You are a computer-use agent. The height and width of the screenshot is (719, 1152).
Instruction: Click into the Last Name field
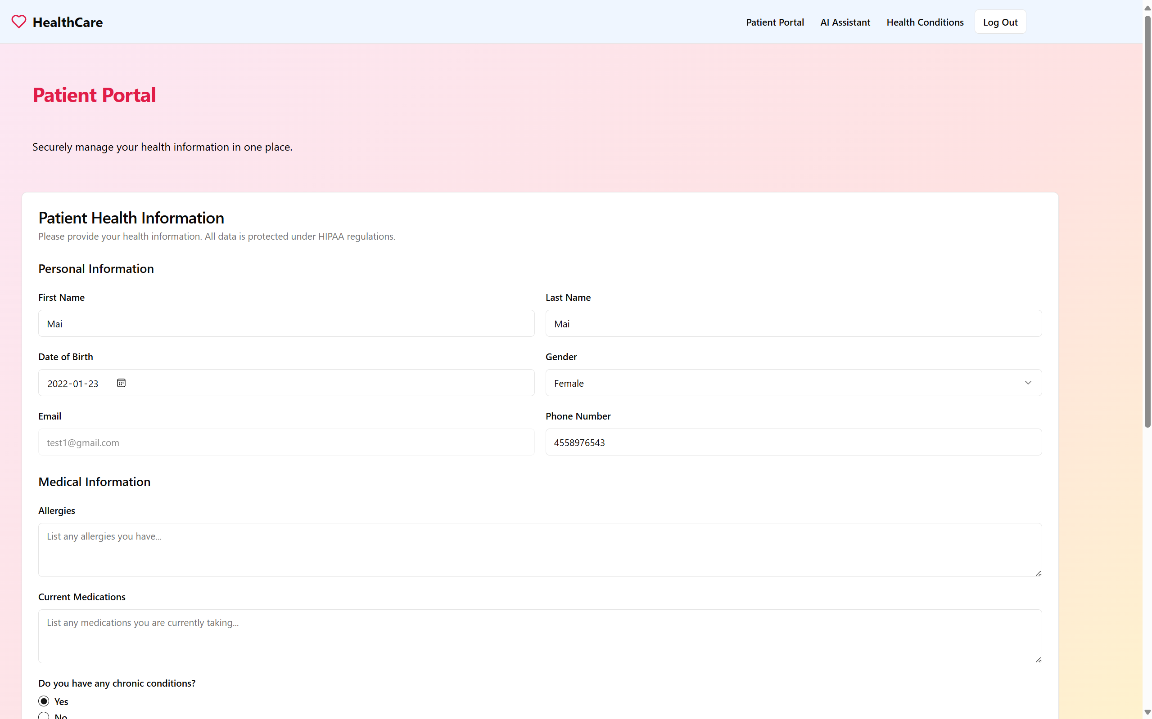click(x=793, y=324)
